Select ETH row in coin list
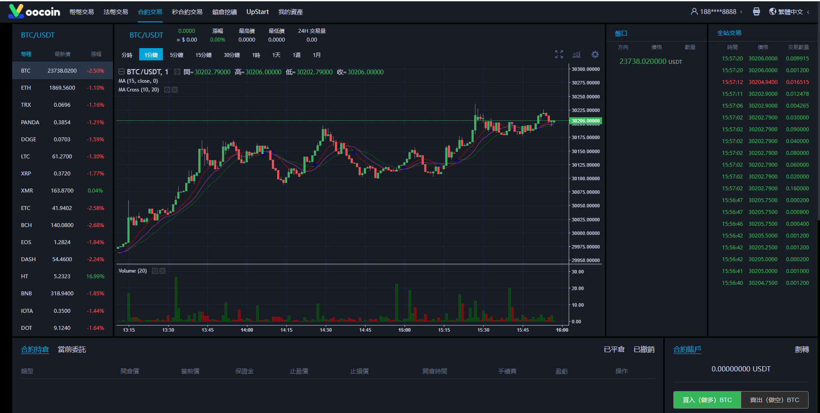This screenshot has width=820, height=413. pos(63,88)
